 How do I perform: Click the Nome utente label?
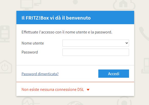33,43
